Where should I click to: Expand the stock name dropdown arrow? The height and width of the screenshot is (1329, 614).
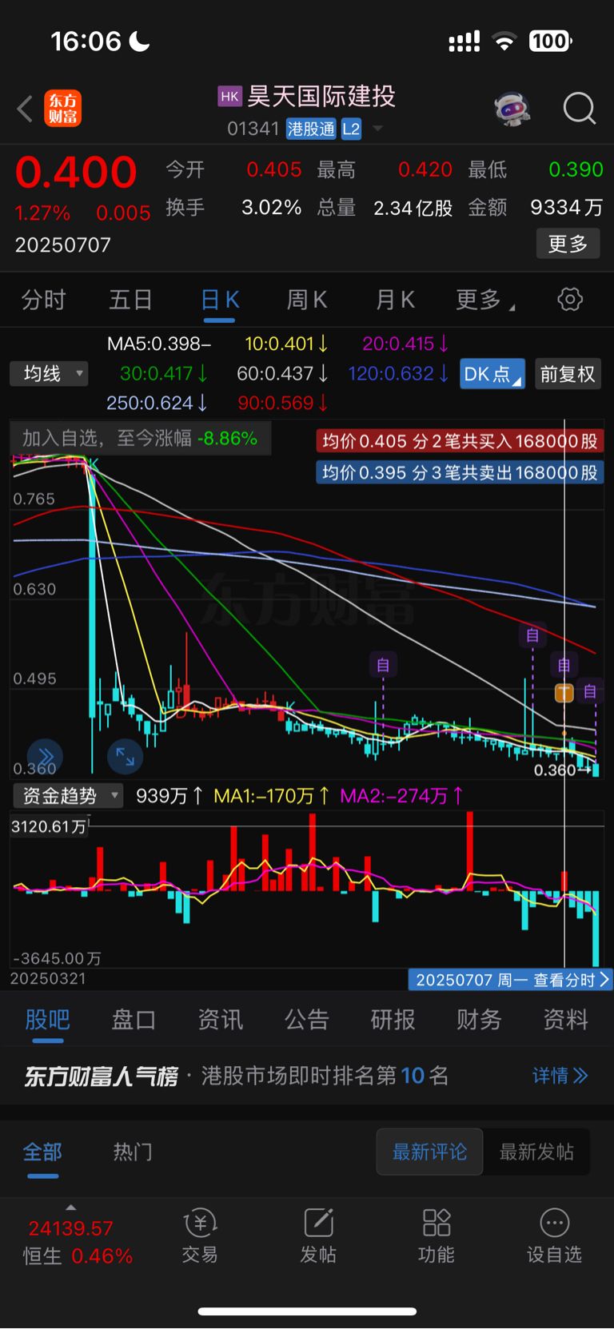click(x=378, y=129)
